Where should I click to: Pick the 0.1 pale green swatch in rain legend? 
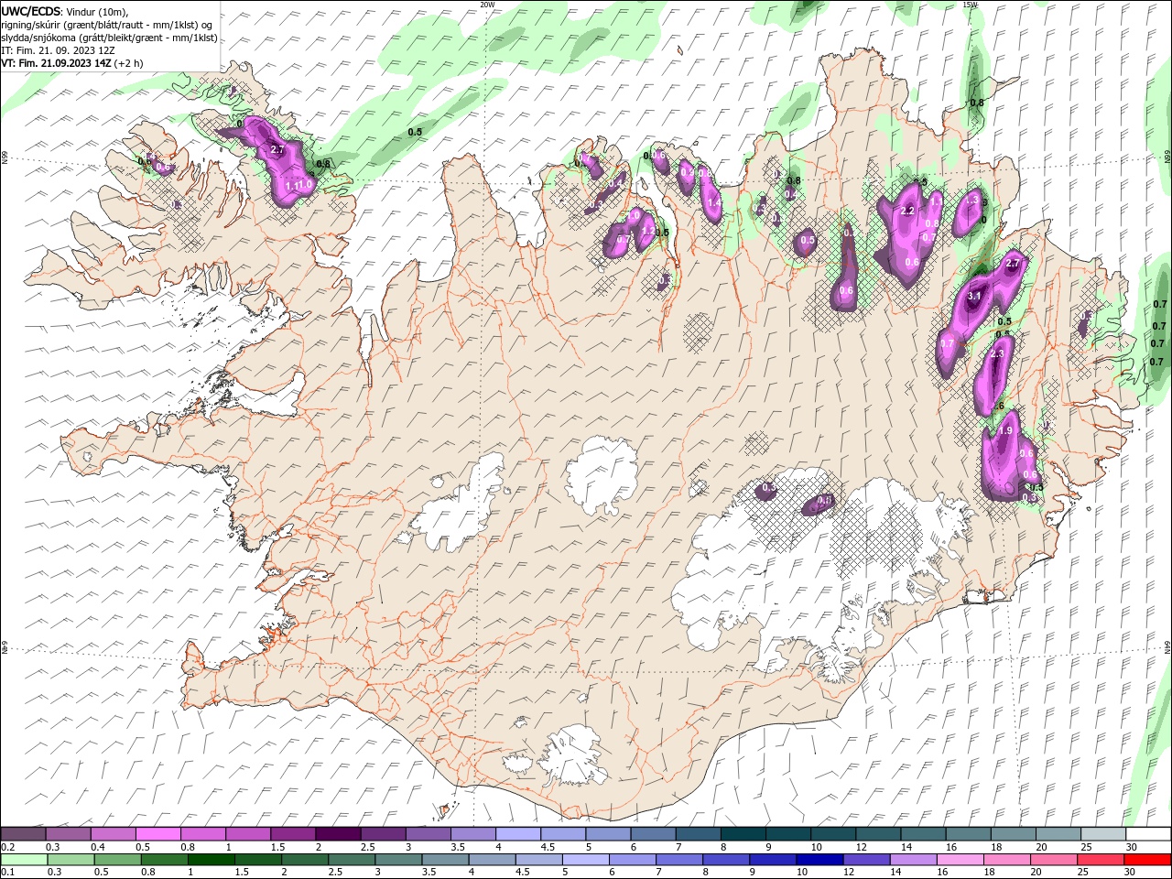pyautogui.click(x=23, y=859)
